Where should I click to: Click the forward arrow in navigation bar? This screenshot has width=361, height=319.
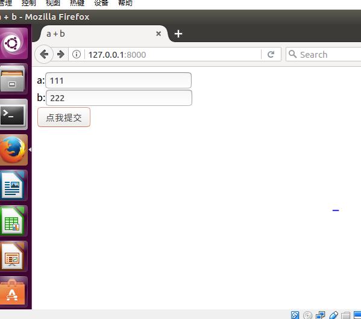[61, 55]
